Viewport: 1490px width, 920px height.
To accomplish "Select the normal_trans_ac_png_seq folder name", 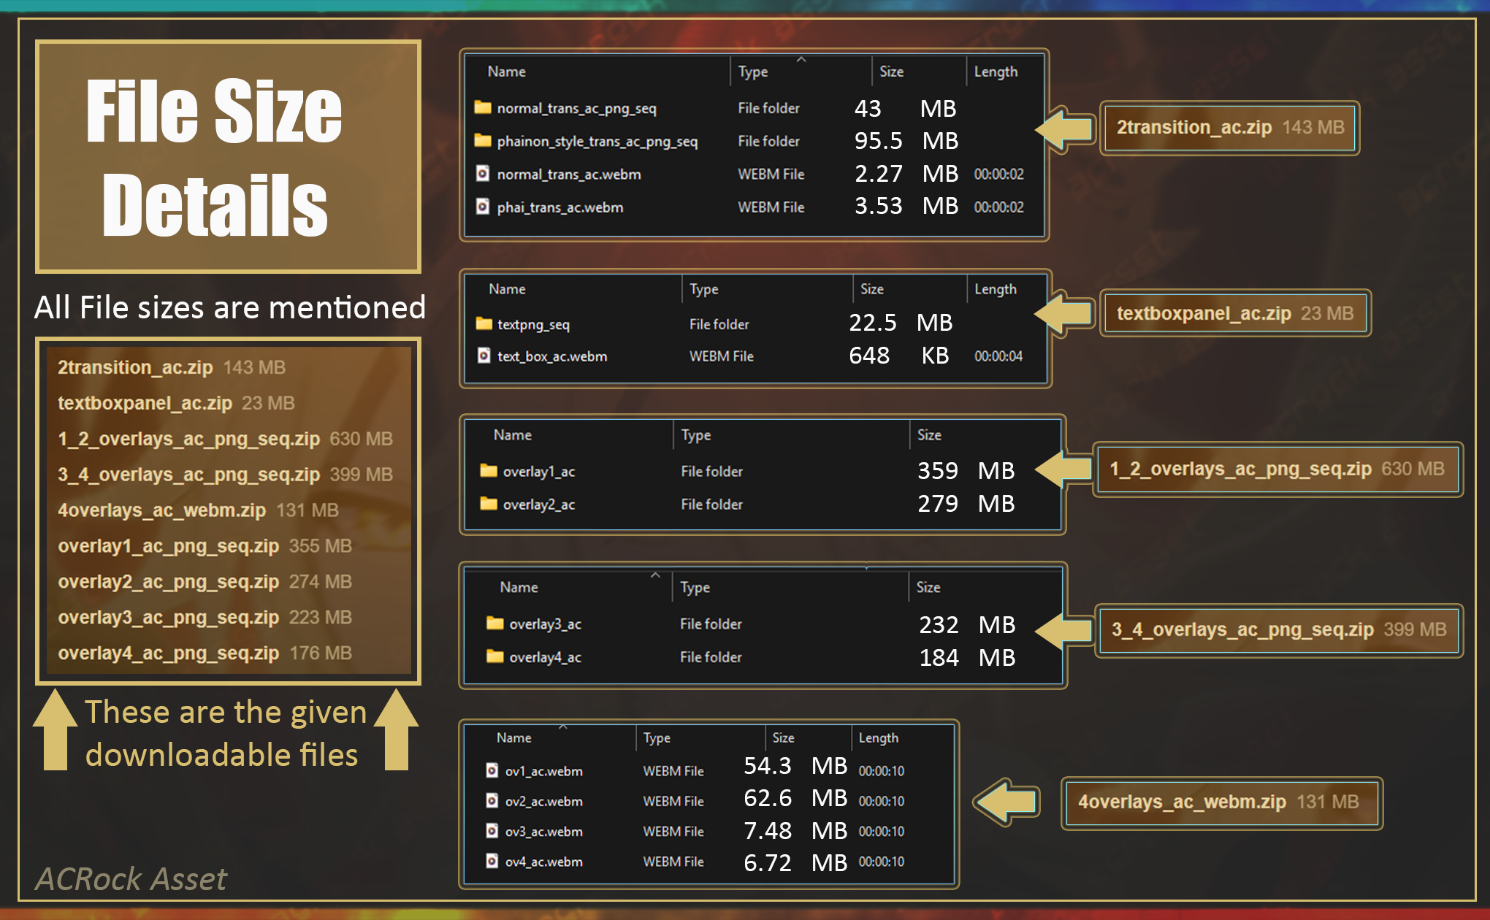I will (x=577, y=109).
